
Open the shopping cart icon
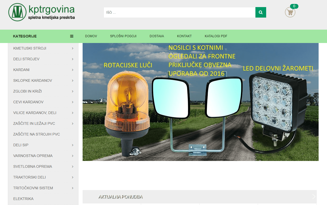point(290,12)
